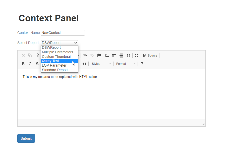This screenshot has height=153, width=227.
Task: Maximize the editor with the expand icon
Action: click(x=137, y=56)
